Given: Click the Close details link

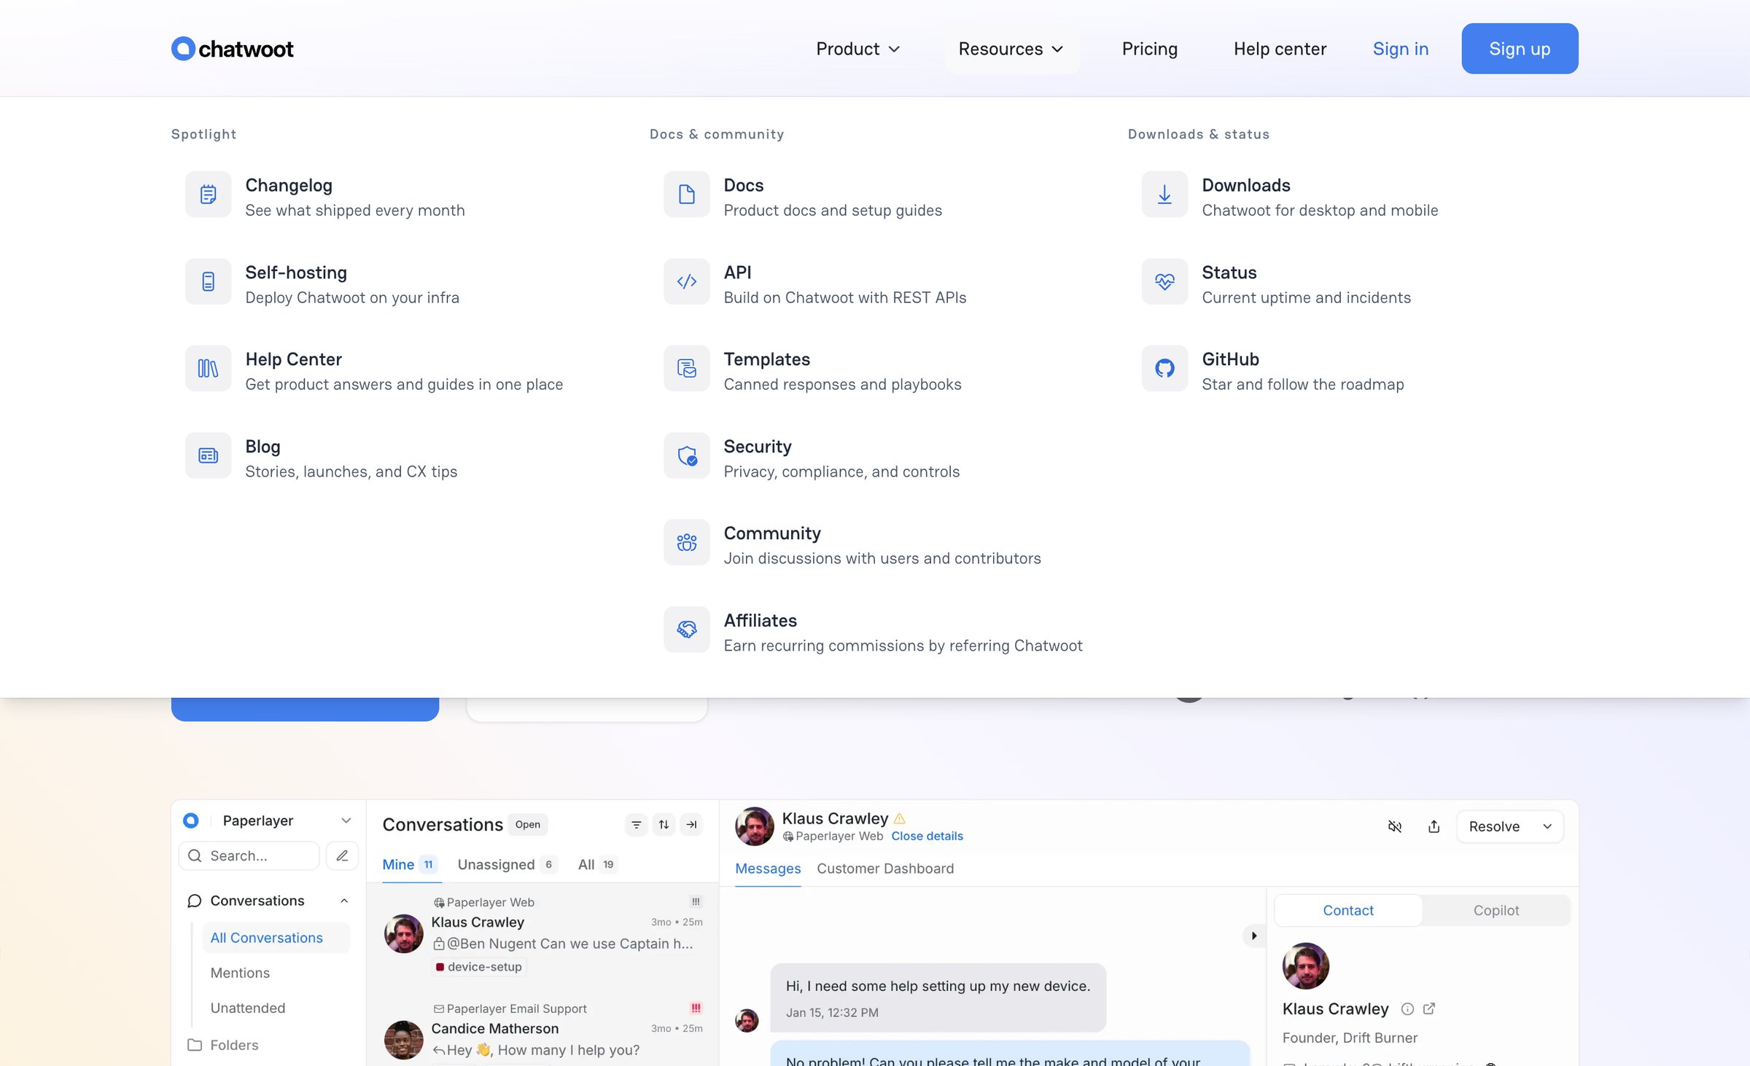Looking at the screenshot, I should (x=927, y=836).
